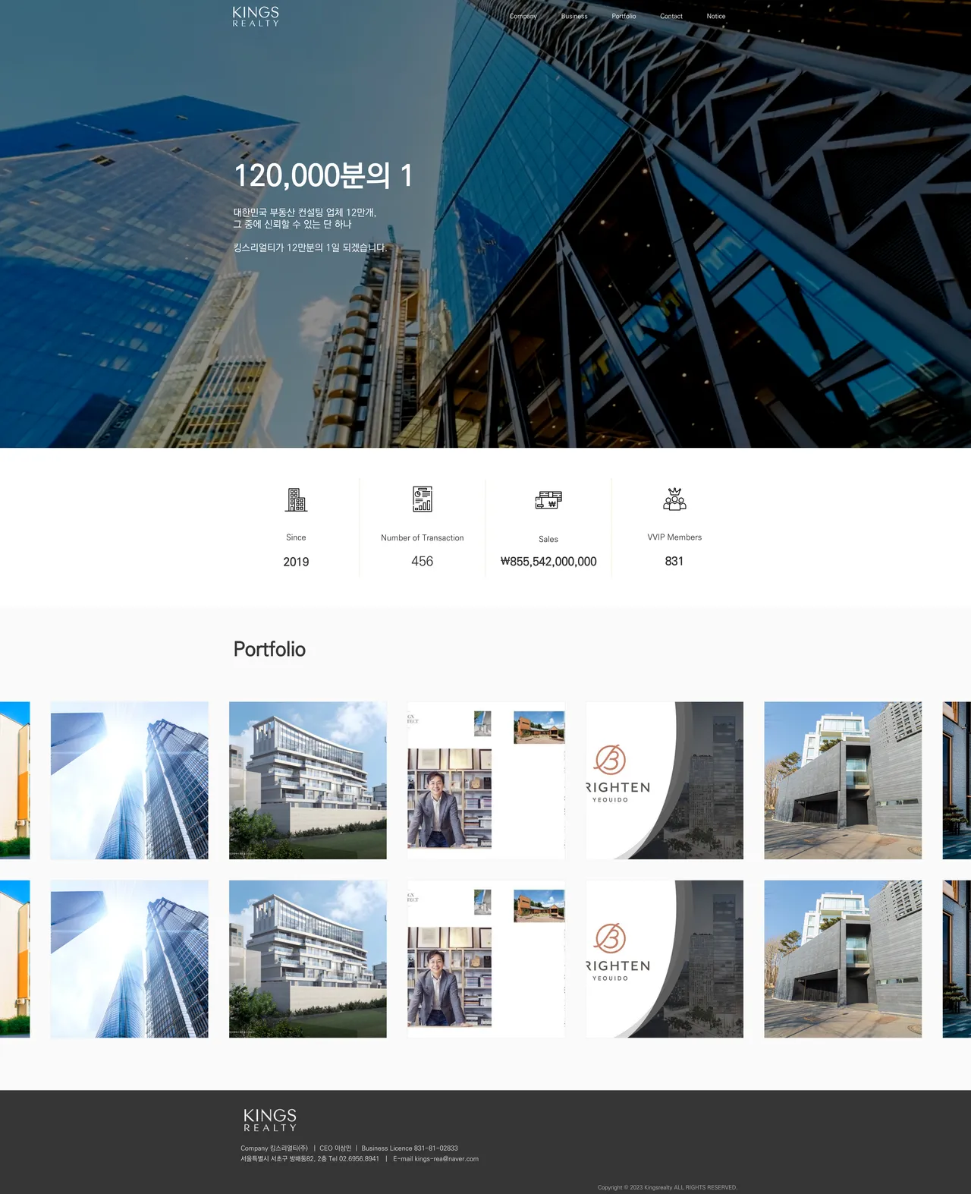This screenshot has height=1194, width=971.
Task: Open top-row gray stone house thumbnail
Action: pyautogui.click(x=843, y=780)
